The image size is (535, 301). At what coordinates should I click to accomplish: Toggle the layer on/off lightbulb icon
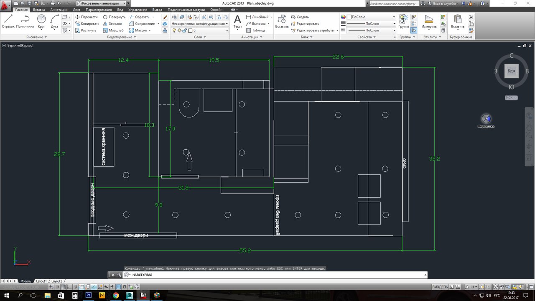coord(175,31)
